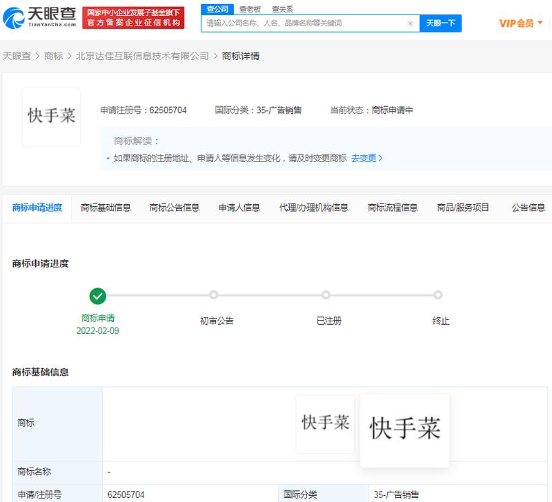Switch to 公告信息 tab
Viewport: 552px width, 502px height.
coord(528,208)
